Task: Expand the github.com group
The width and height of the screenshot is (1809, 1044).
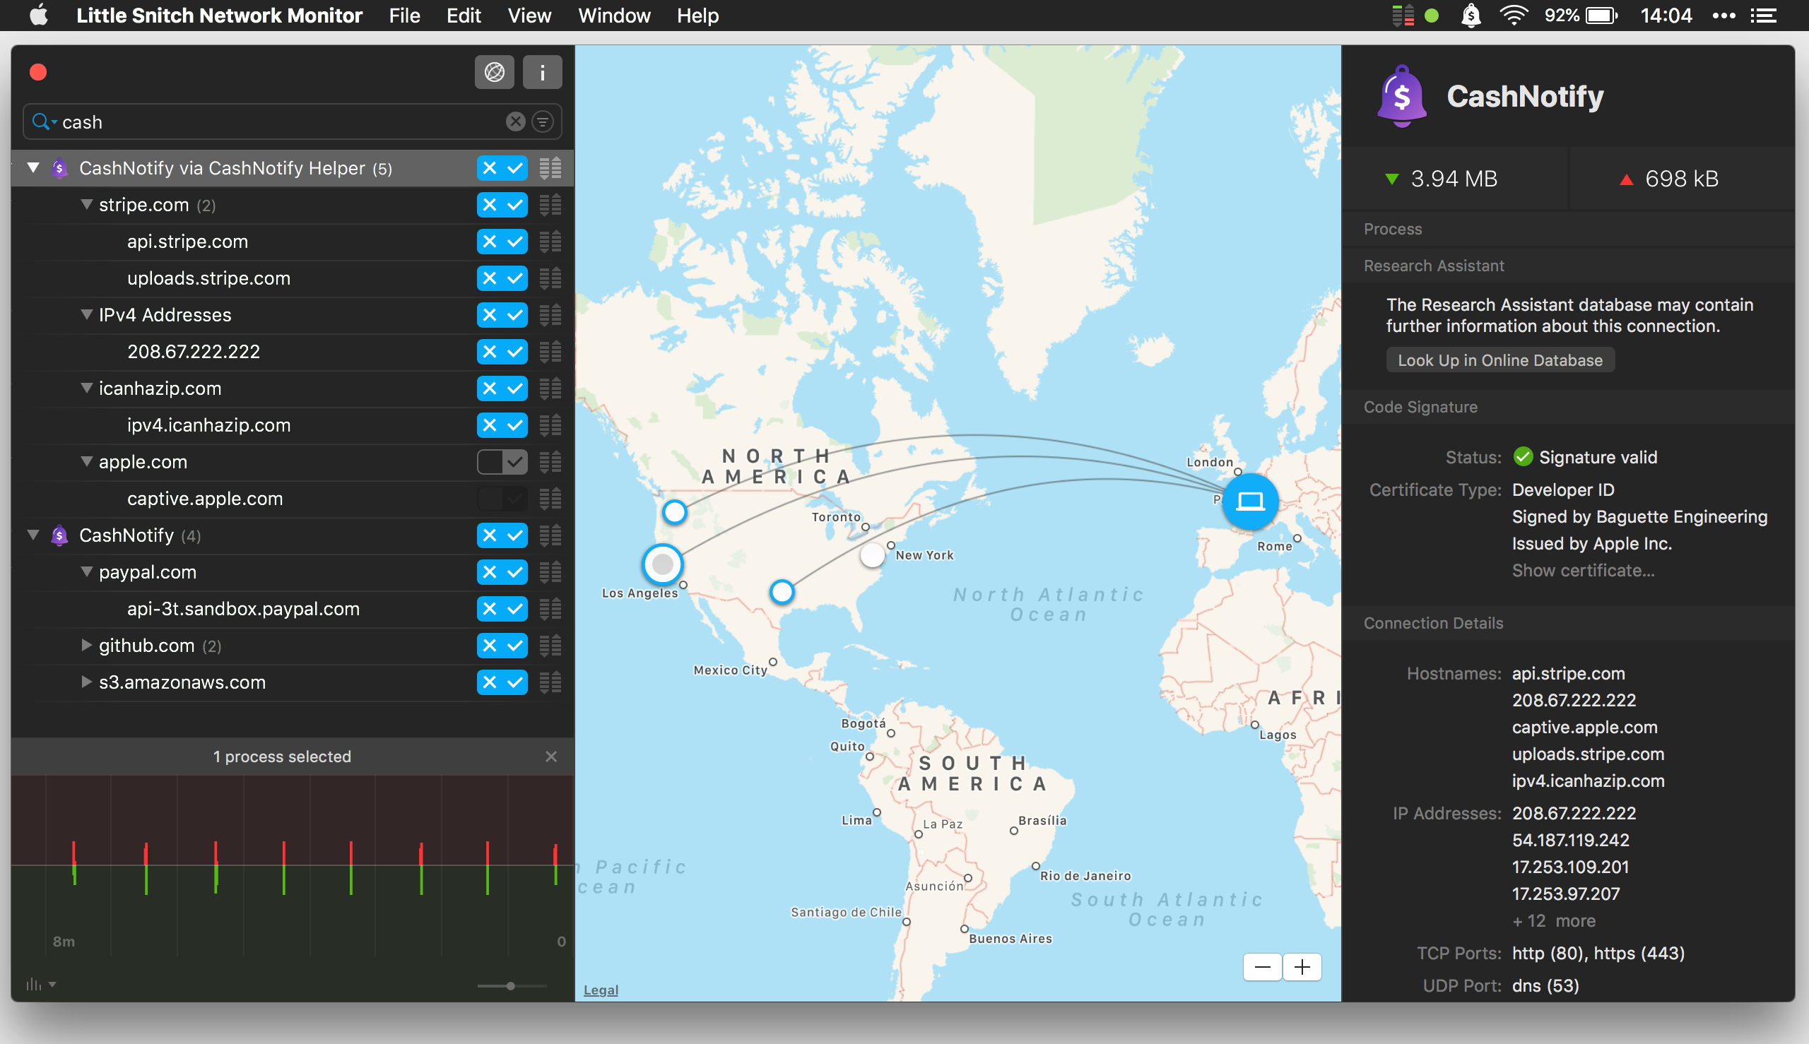Action: click(87, 646)
